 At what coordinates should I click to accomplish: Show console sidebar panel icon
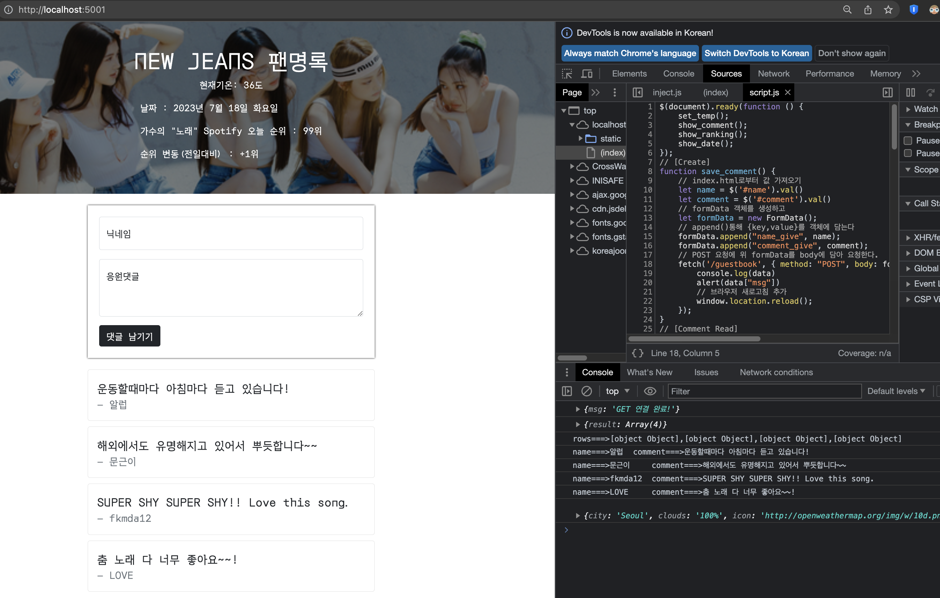(x=566, y=391)
